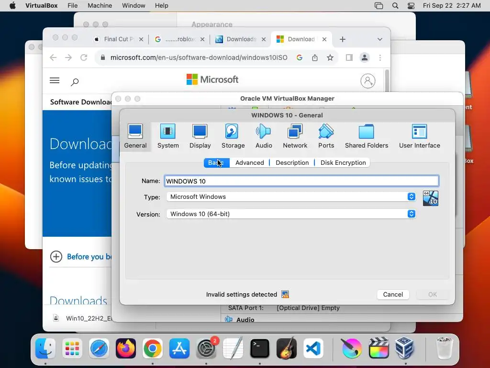
Task: Open macOS Control Center in menu bar
Action: [x=411, y=6]
